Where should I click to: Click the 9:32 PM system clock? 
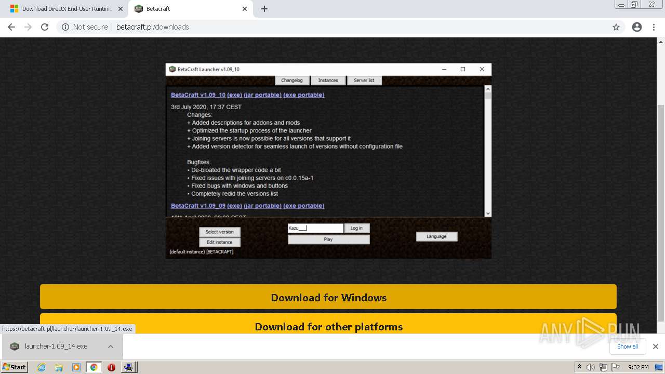tap(639, 367)
